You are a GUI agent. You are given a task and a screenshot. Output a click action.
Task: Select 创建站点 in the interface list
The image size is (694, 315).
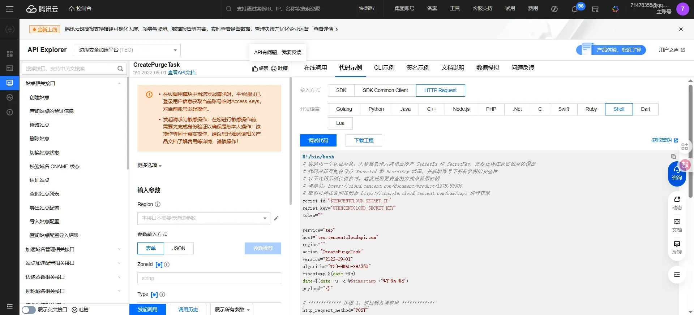click(40, 97)
